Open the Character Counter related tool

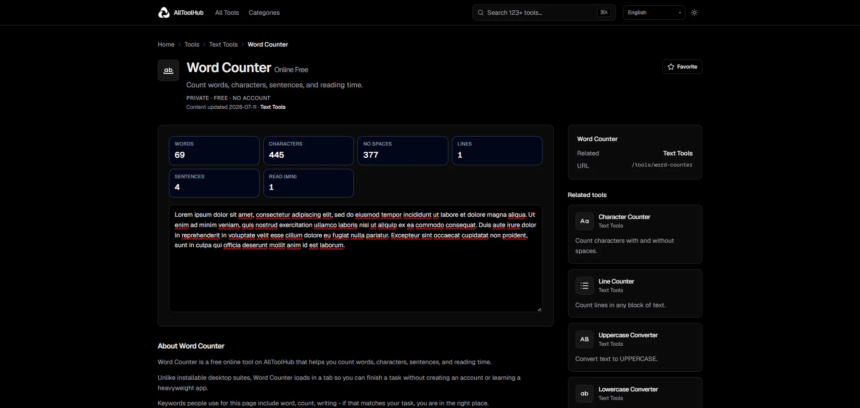pyautogui.click(x=635, y=234)
